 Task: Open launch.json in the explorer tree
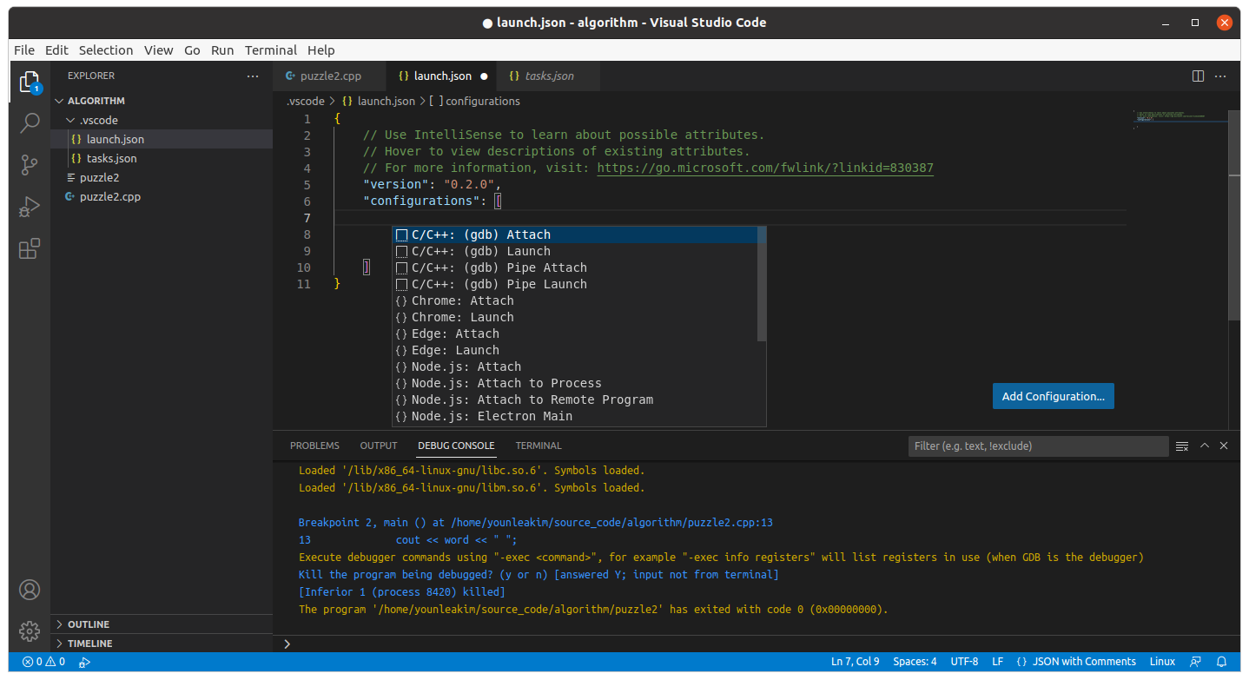pyautogui.click(x=162, y=139)
